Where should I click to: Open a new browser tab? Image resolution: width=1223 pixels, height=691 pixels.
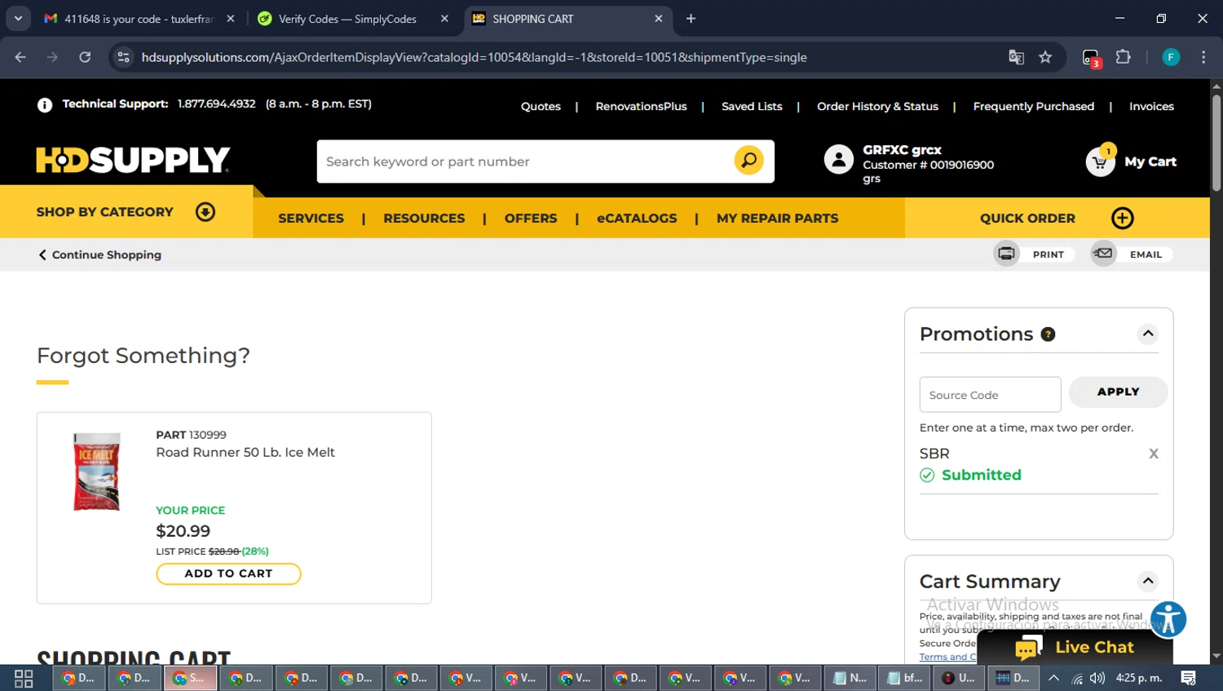coord(691,19)
